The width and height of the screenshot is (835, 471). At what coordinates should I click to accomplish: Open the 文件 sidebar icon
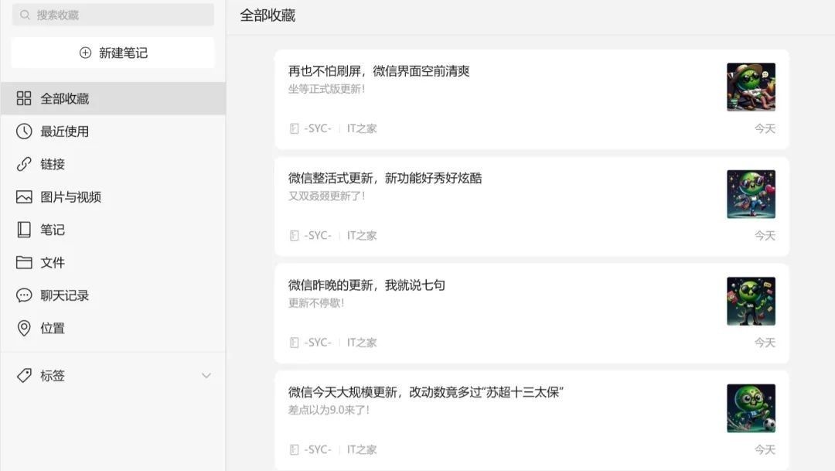pos(23,262)
